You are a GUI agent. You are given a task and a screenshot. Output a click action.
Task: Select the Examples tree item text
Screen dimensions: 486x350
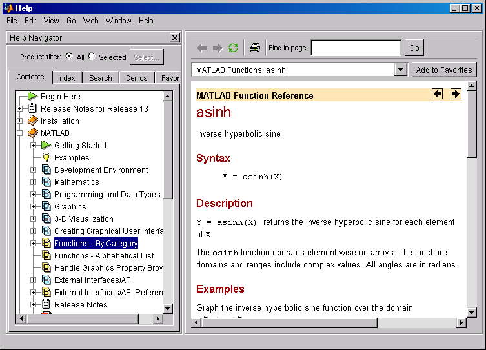click(72, 157)
